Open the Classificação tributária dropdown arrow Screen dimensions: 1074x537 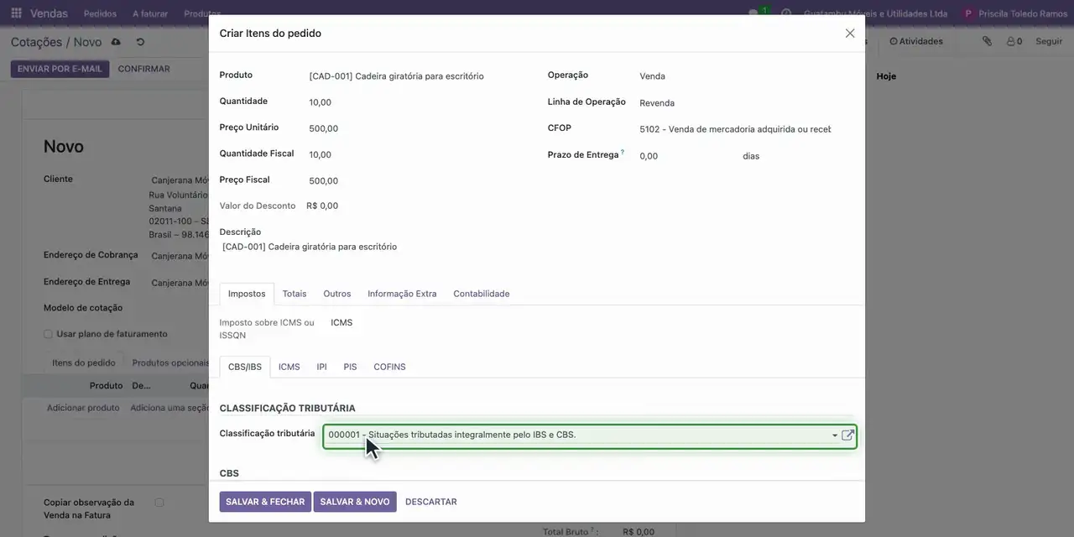[835, 435]
